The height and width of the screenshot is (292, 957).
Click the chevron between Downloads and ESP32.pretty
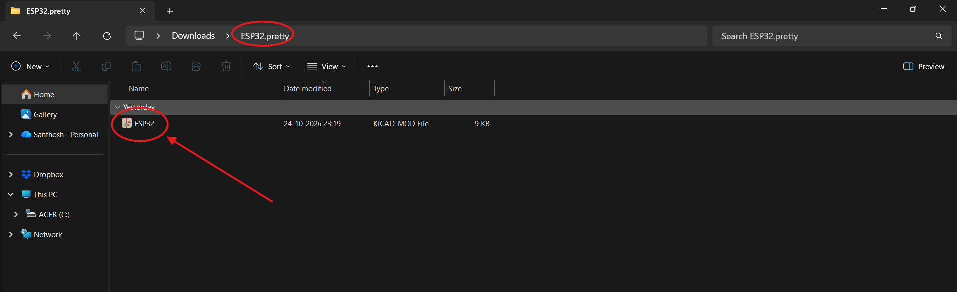pos(228,36)
